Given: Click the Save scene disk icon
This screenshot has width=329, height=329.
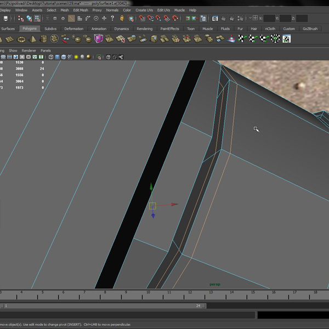Looking at the screenshot, I should (5, 19).
